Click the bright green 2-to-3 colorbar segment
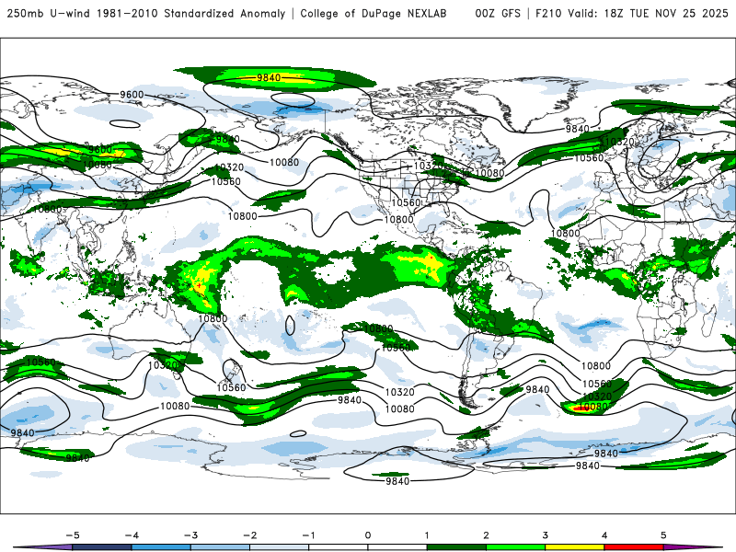 pyautogui.click(x=515, y=547)
